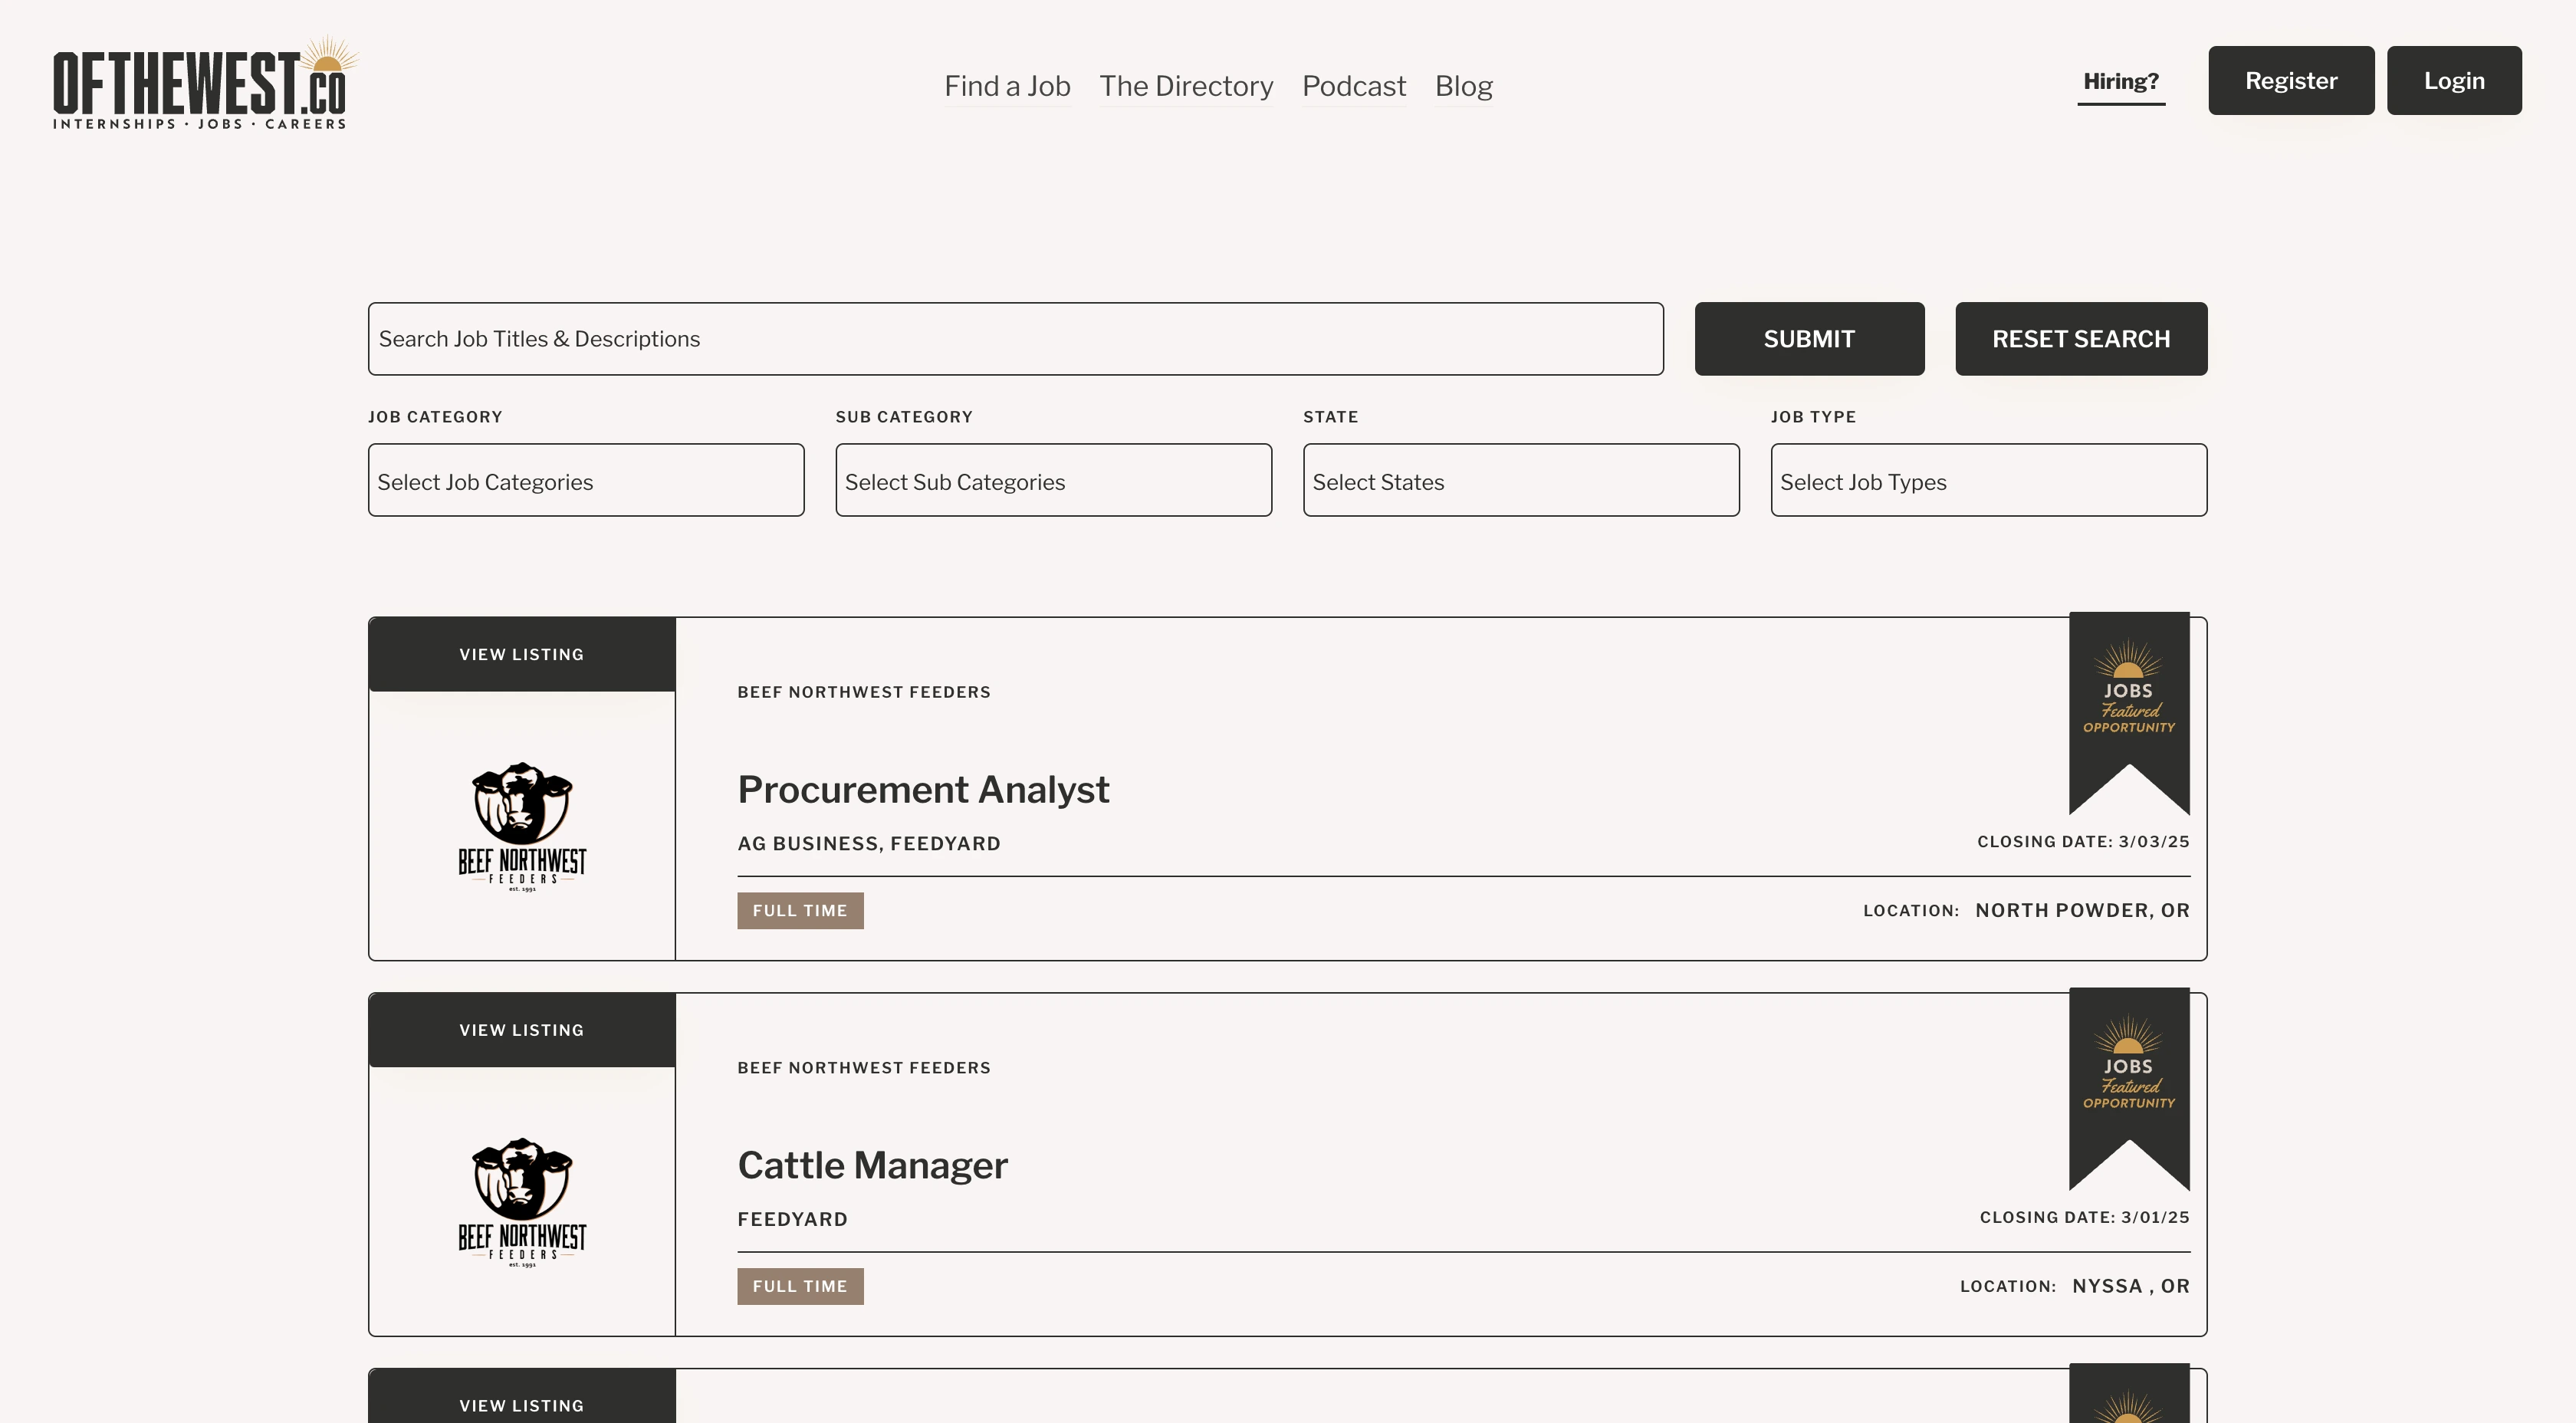Open the Select Job Types dropdown
Image resolution: width=2576 pixels, height=1423 pixels.
coord(1988,481)
